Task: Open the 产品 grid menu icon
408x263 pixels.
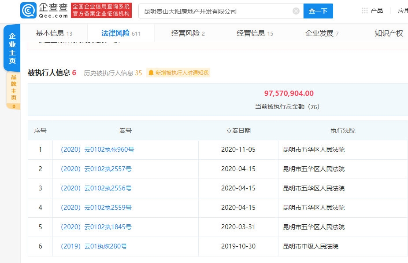Action: [364, 11]
